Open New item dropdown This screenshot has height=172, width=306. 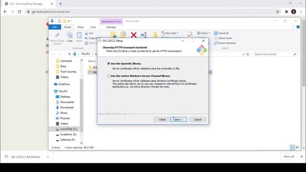pyautogui.click(x=170, y=33)
